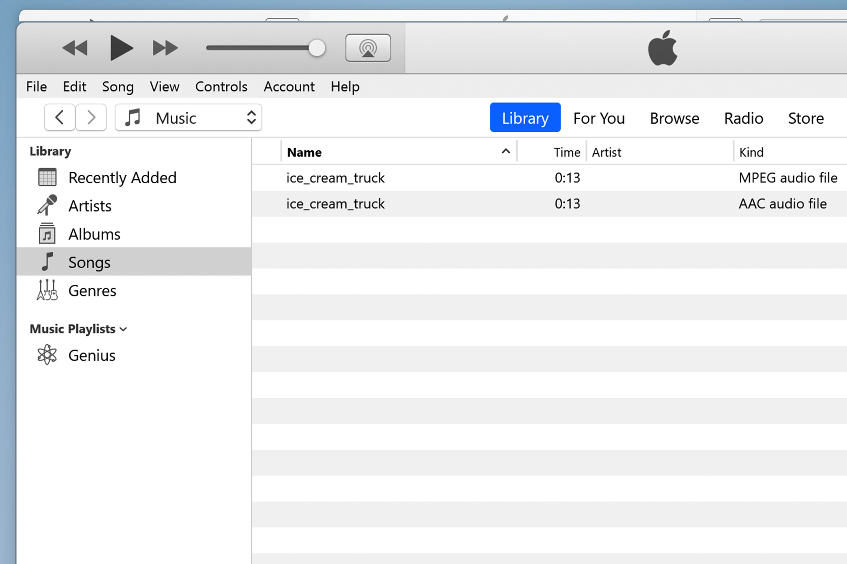The image size is (847, 564).
Task: Select Songs in the sidebar
Action: coord(134,261)
